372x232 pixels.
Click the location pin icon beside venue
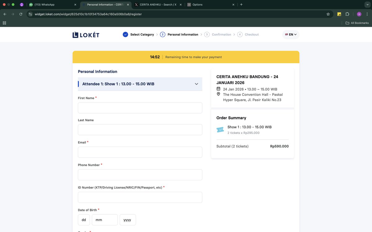[x=218, y=94]
